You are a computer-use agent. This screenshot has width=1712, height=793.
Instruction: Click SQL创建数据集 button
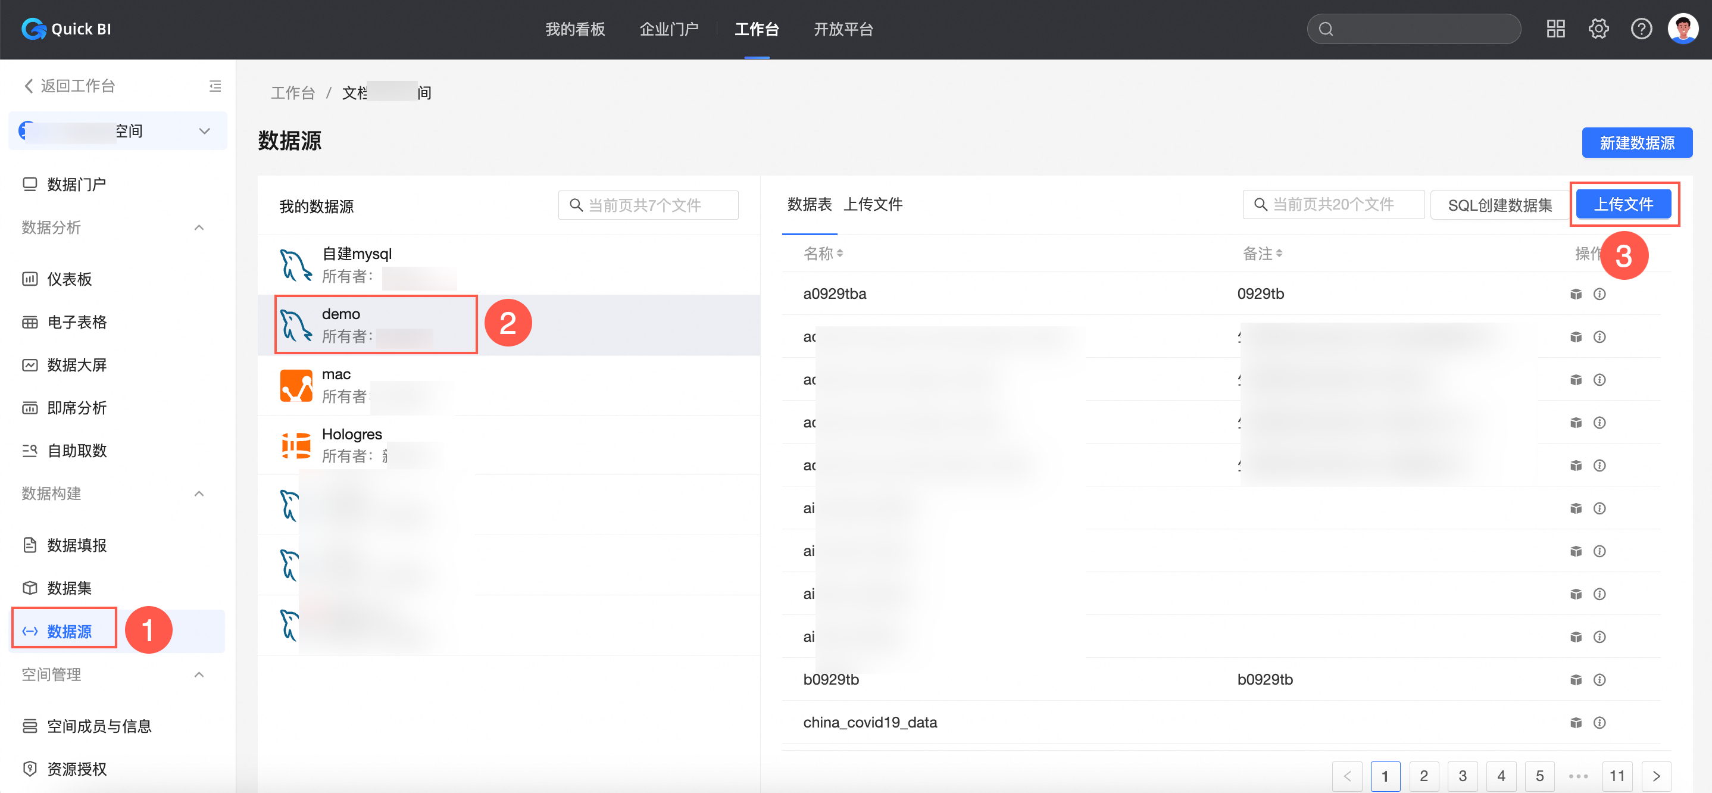click(1500, 205)
